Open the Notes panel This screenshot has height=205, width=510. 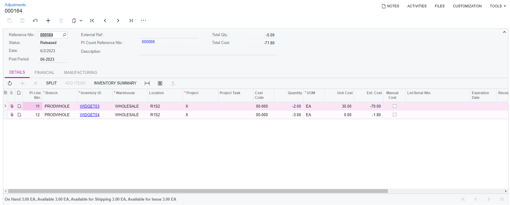(391, 6)
